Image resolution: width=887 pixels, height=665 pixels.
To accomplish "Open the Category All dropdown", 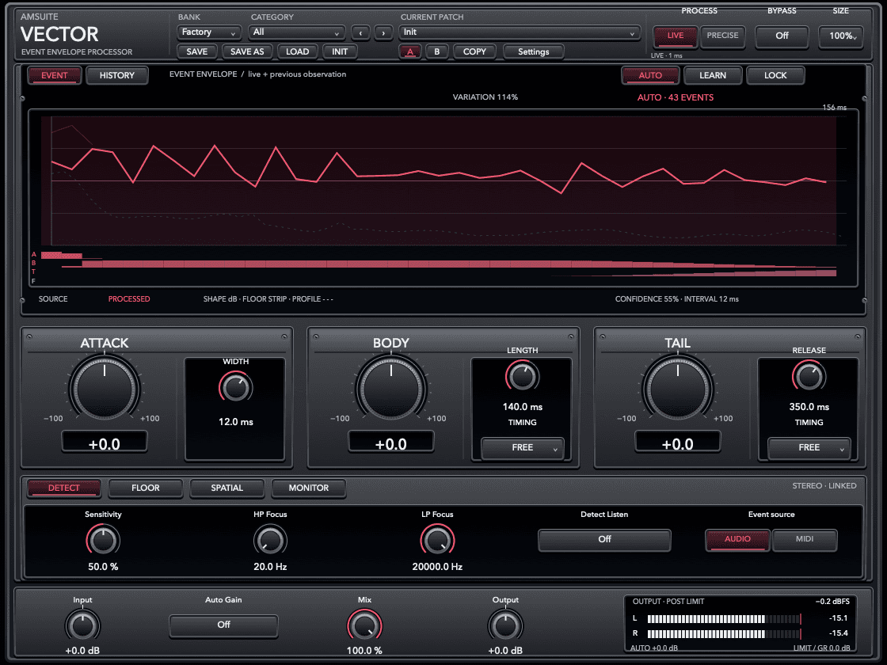I will point(296,32).
